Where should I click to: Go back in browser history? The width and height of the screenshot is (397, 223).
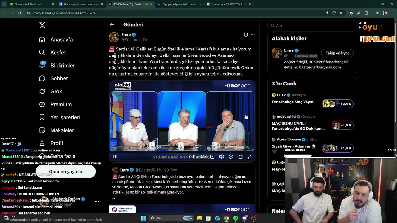pos(5,13)
